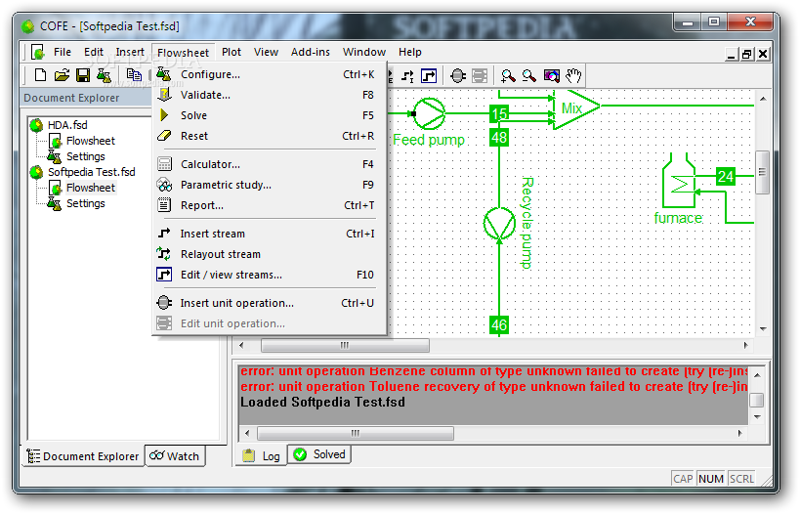
Task: Click the Feed pump unit symbol
Action: (x=429, y=113)
